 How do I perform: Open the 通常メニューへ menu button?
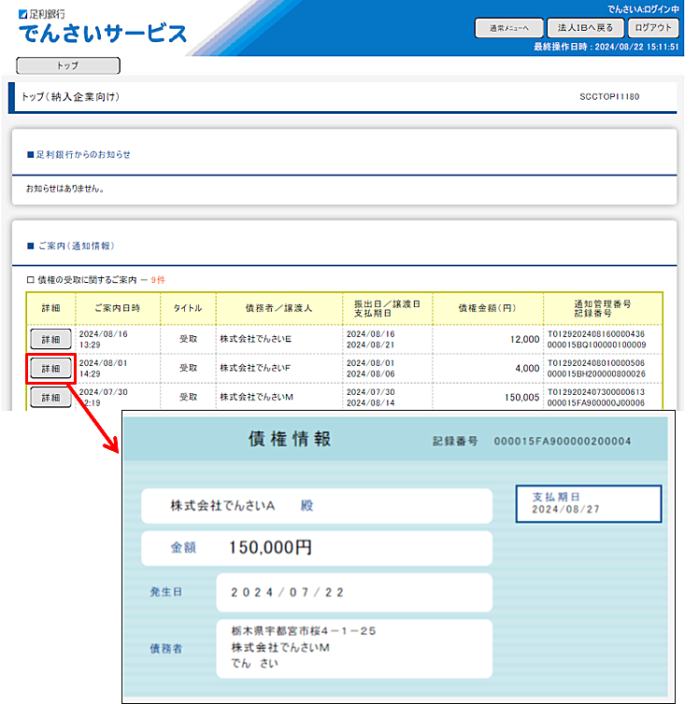click(x=508, y=28)
